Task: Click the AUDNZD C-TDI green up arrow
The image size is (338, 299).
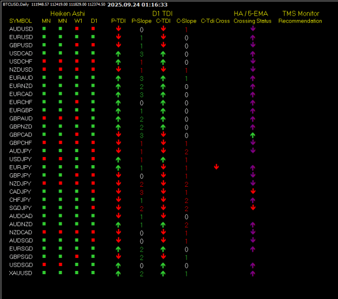Action: coord(163,225)
